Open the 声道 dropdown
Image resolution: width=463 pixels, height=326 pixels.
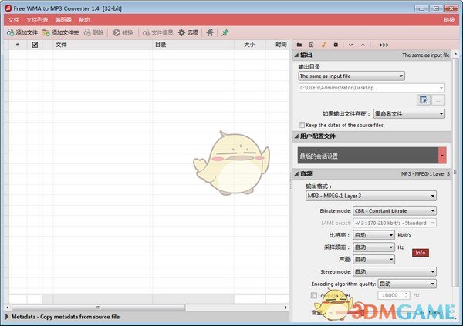pyautogui.click(x=373, y=259)
